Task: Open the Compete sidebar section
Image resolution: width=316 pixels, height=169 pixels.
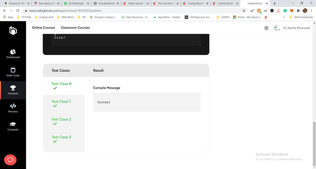Action: click(x=13, y=126)
